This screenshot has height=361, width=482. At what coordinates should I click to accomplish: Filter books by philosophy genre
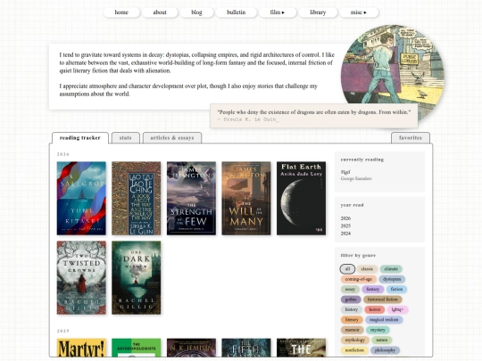tap(386, 350)
